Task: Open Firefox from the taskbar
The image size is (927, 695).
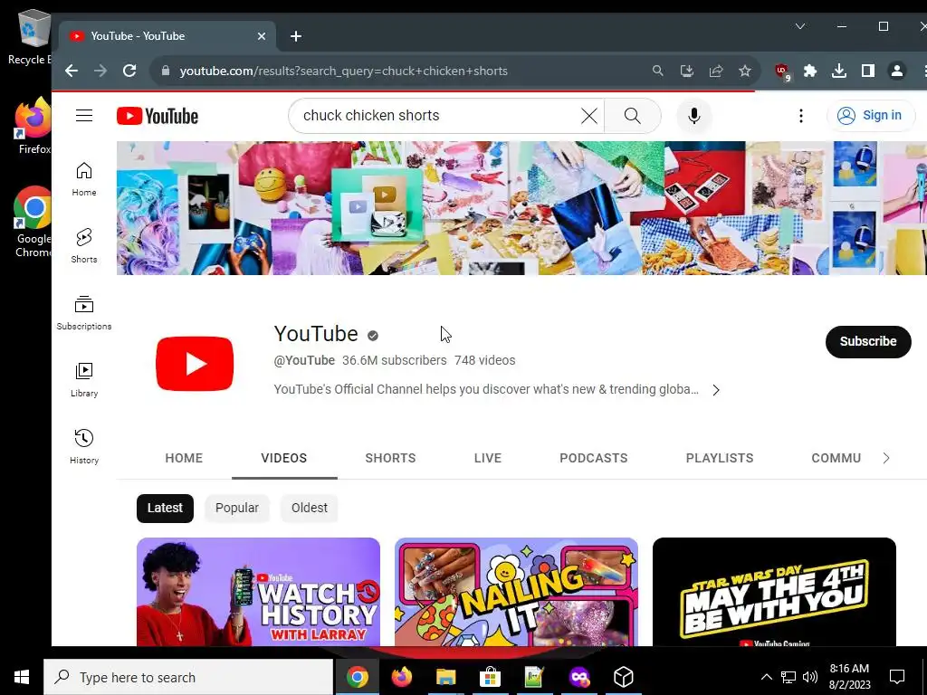Action: [x=401, y=677]
